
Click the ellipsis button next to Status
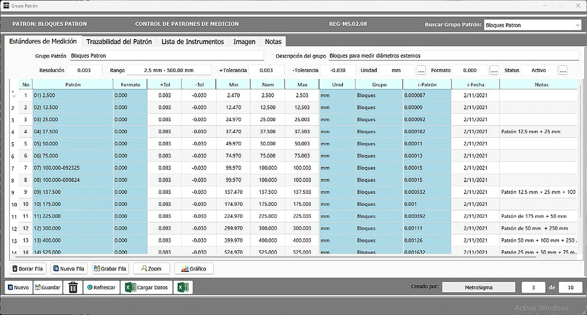tap(563, 70)
